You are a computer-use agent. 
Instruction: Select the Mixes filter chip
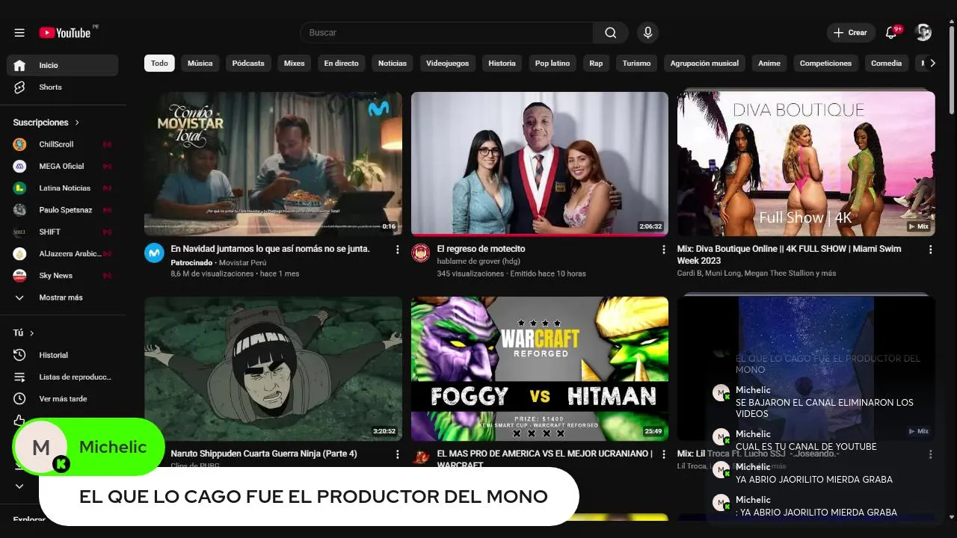coord(294,64)
